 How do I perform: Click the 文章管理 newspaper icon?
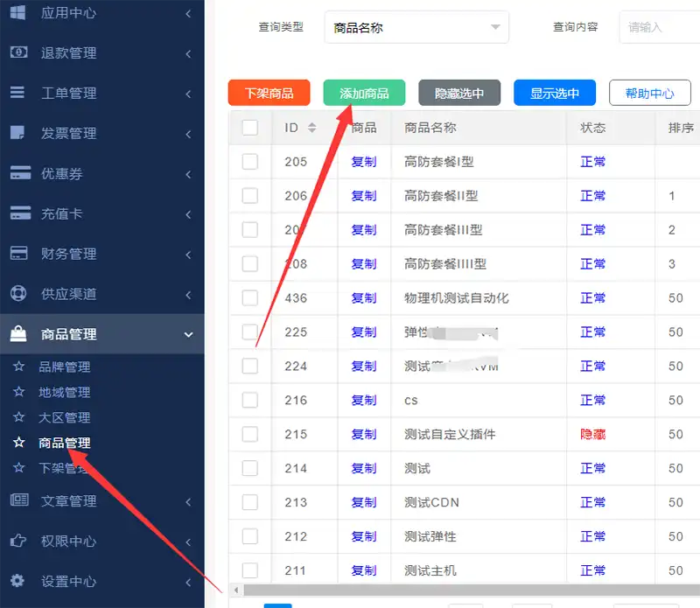(x=19, y=500)
